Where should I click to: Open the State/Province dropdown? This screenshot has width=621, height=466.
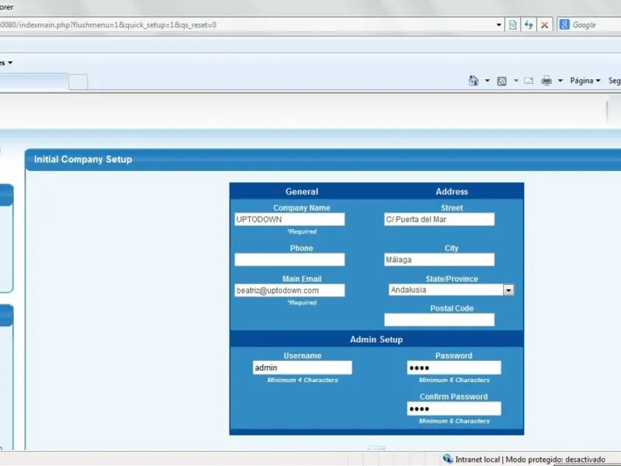pyautogui.click(x=452, y=290)
